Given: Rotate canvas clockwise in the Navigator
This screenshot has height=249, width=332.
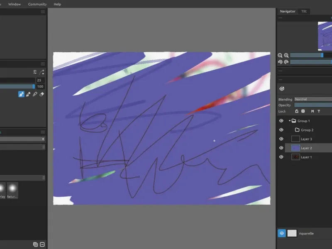Looking at the screenshot, I should [x=286, y=62].
